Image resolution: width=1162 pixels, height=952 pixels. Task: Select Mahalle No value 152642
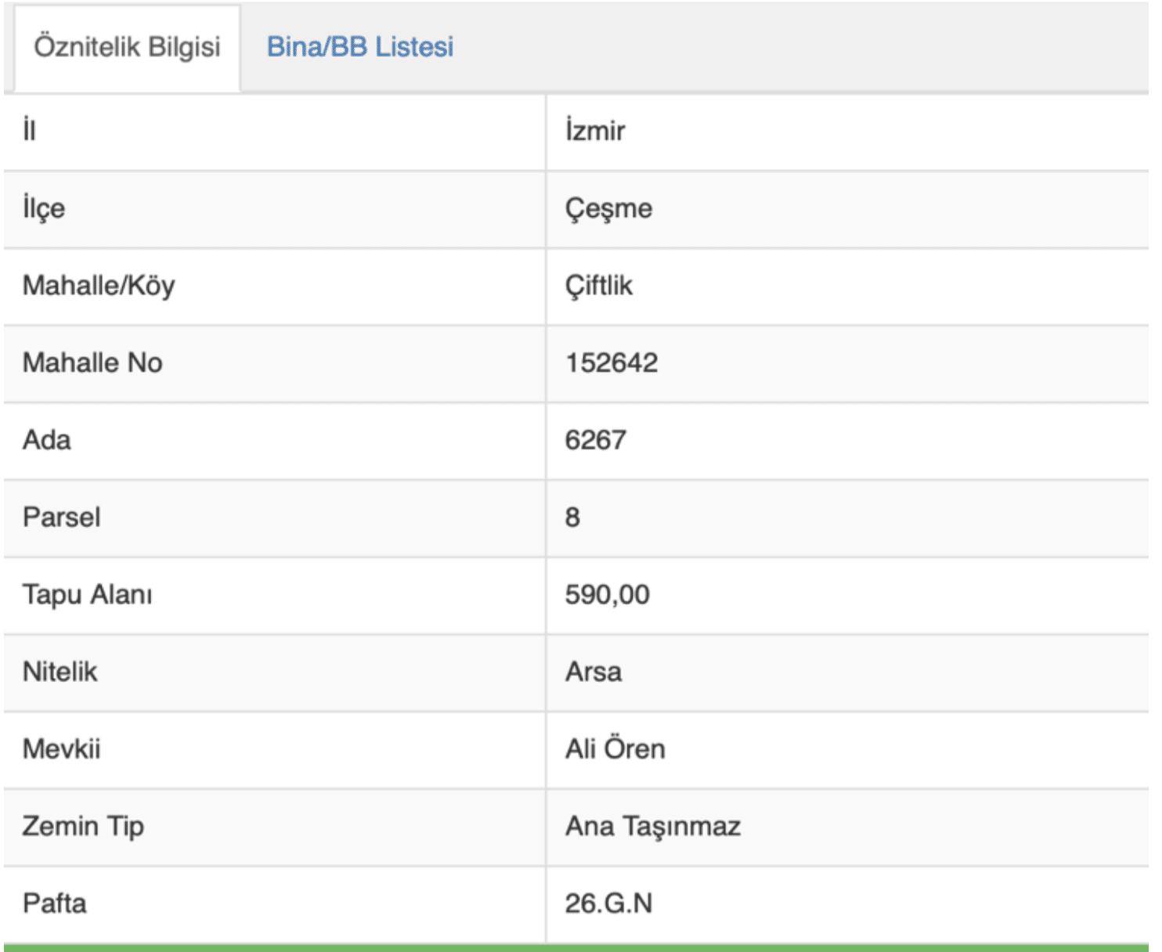612,362
